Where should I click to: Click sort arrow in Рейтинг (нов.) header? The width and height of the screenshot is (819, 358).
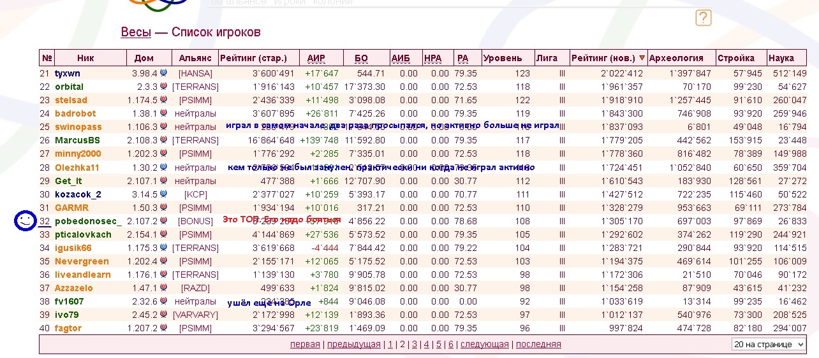(x=642, y=58)
